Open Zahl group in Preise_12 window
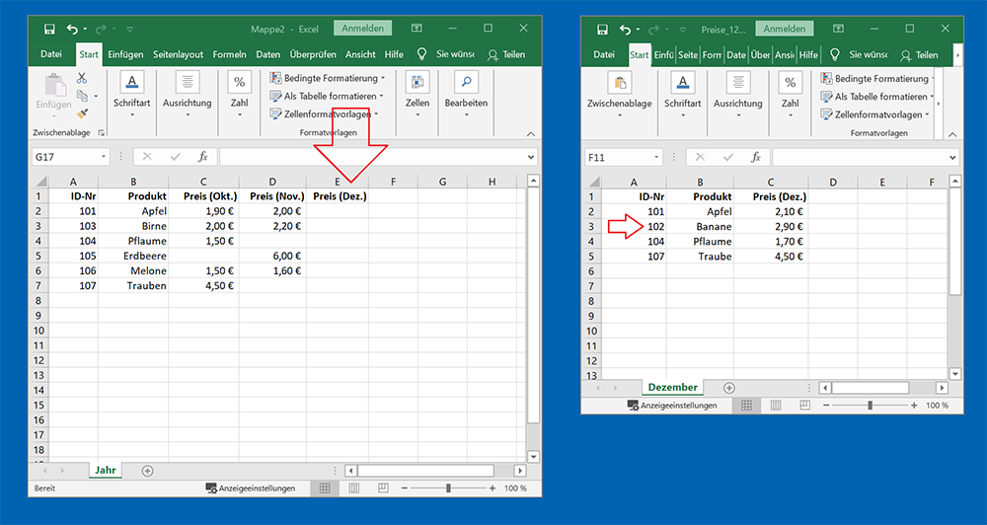The height and width of the screenshot is (525, 987). coord(790,94)
